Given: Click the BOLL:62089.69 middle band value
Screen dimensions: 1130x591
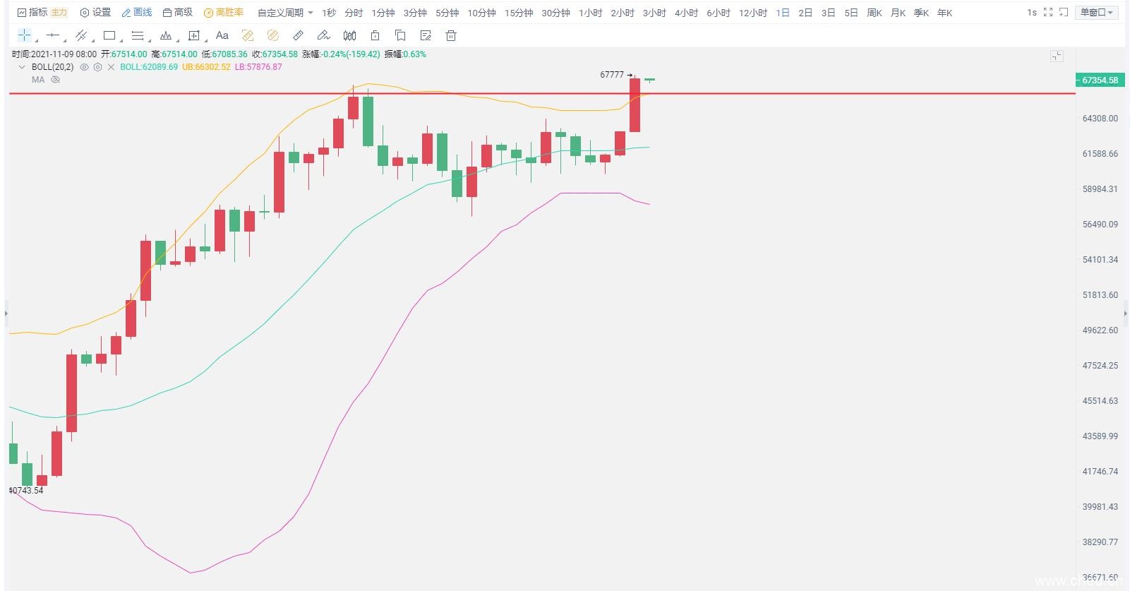Looking at the screenshot, I should point(149,67).
